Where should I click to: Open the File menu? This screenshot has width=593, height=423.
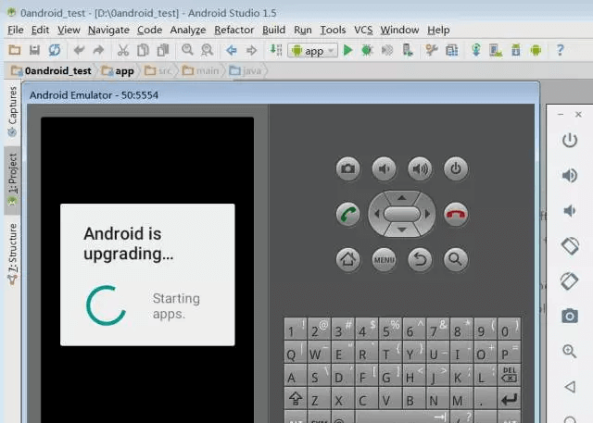tap(16, 30)
